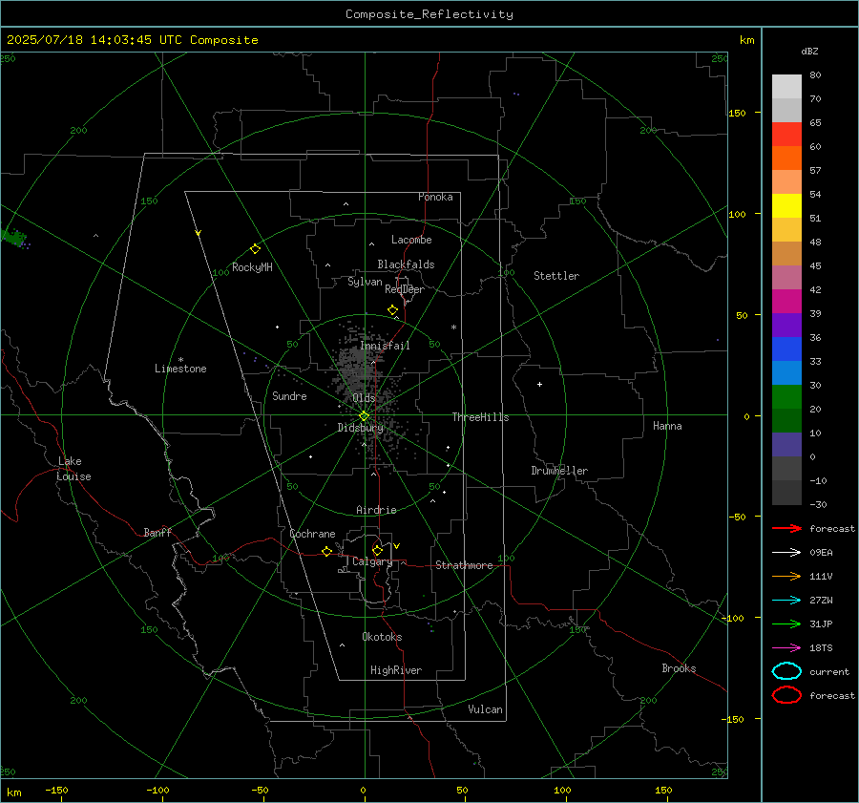
Task: Select yellow diamond marker above Calgary label
Action: tap(377, 550)
